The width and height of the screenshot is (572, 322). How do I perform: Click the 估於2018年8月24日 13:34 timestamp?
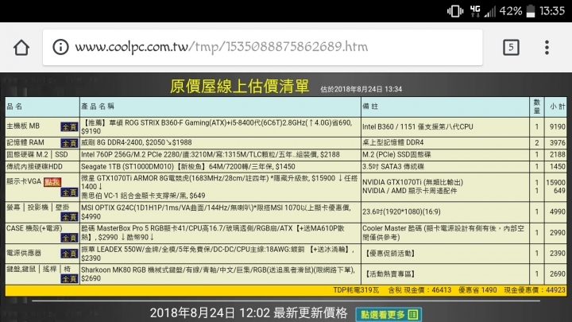pos(361,89)
